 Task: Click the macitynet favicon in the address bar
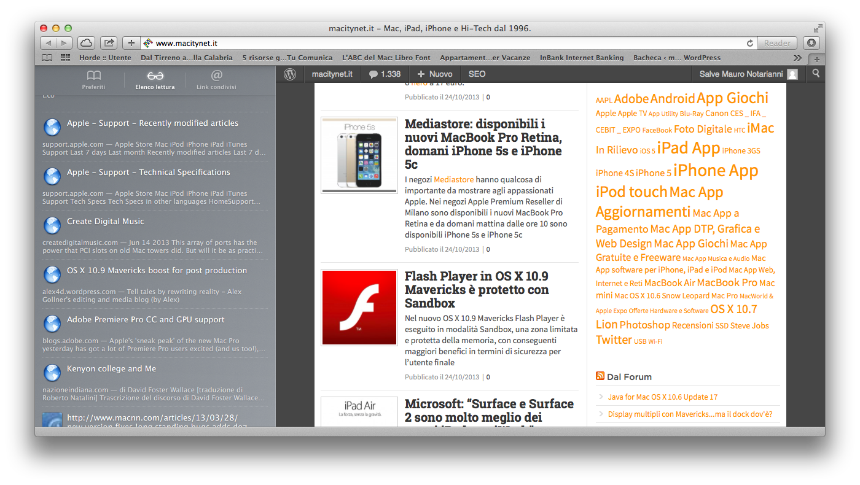[147, 43]
